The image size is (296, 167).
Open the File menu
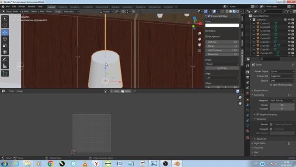point(8,6)
